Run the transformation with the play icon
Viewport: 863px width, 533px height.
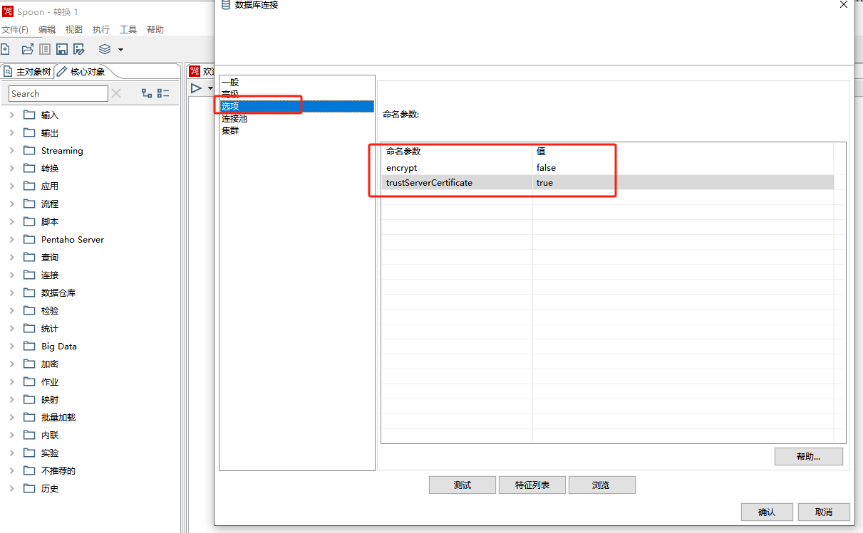point(196,88)
